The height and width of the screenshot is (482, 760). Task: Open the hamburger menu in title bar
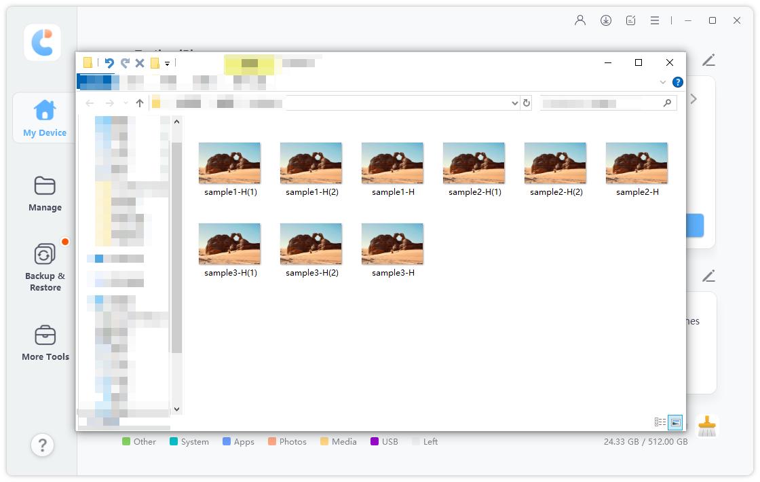[655, 20]
